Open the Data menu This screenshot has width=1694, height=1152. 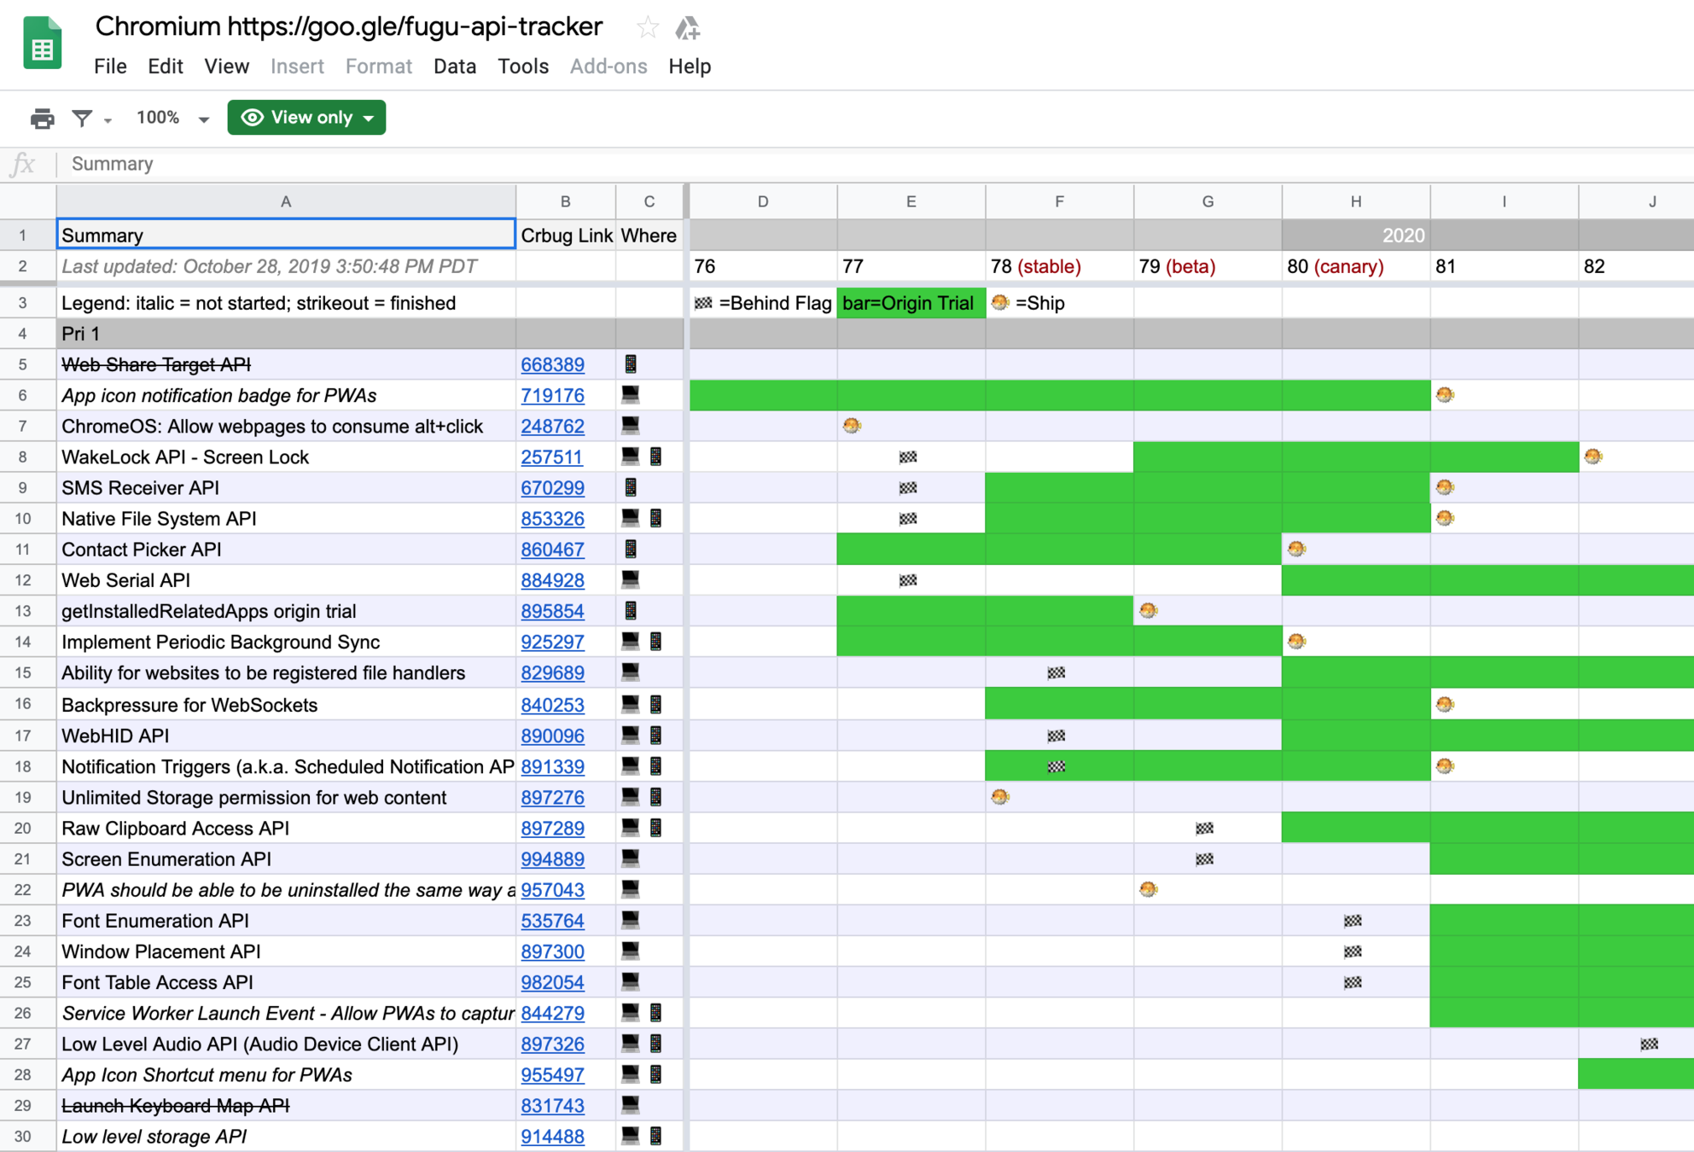coord(454,67)
